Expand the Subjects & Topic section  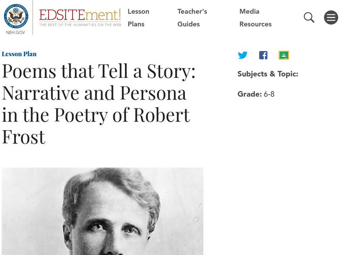pyautogui.click(x=268, y=74)
